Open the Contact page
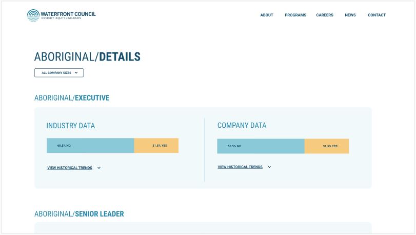Screen dimensions: 416x235 tap(377, 15)
